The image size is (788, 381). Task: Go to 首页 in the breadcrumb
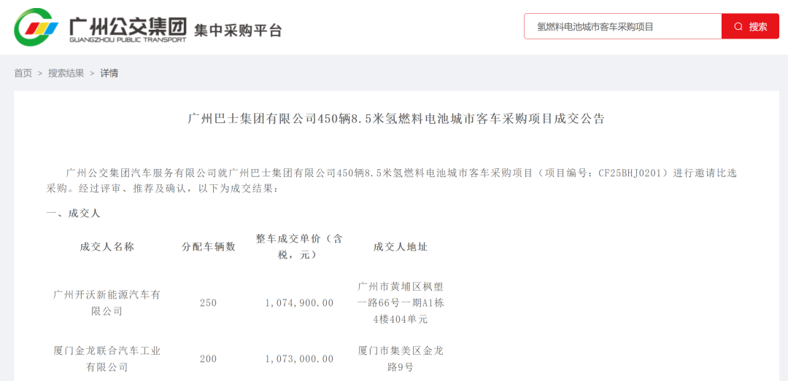pyautogui.click(x=23, y=73)
